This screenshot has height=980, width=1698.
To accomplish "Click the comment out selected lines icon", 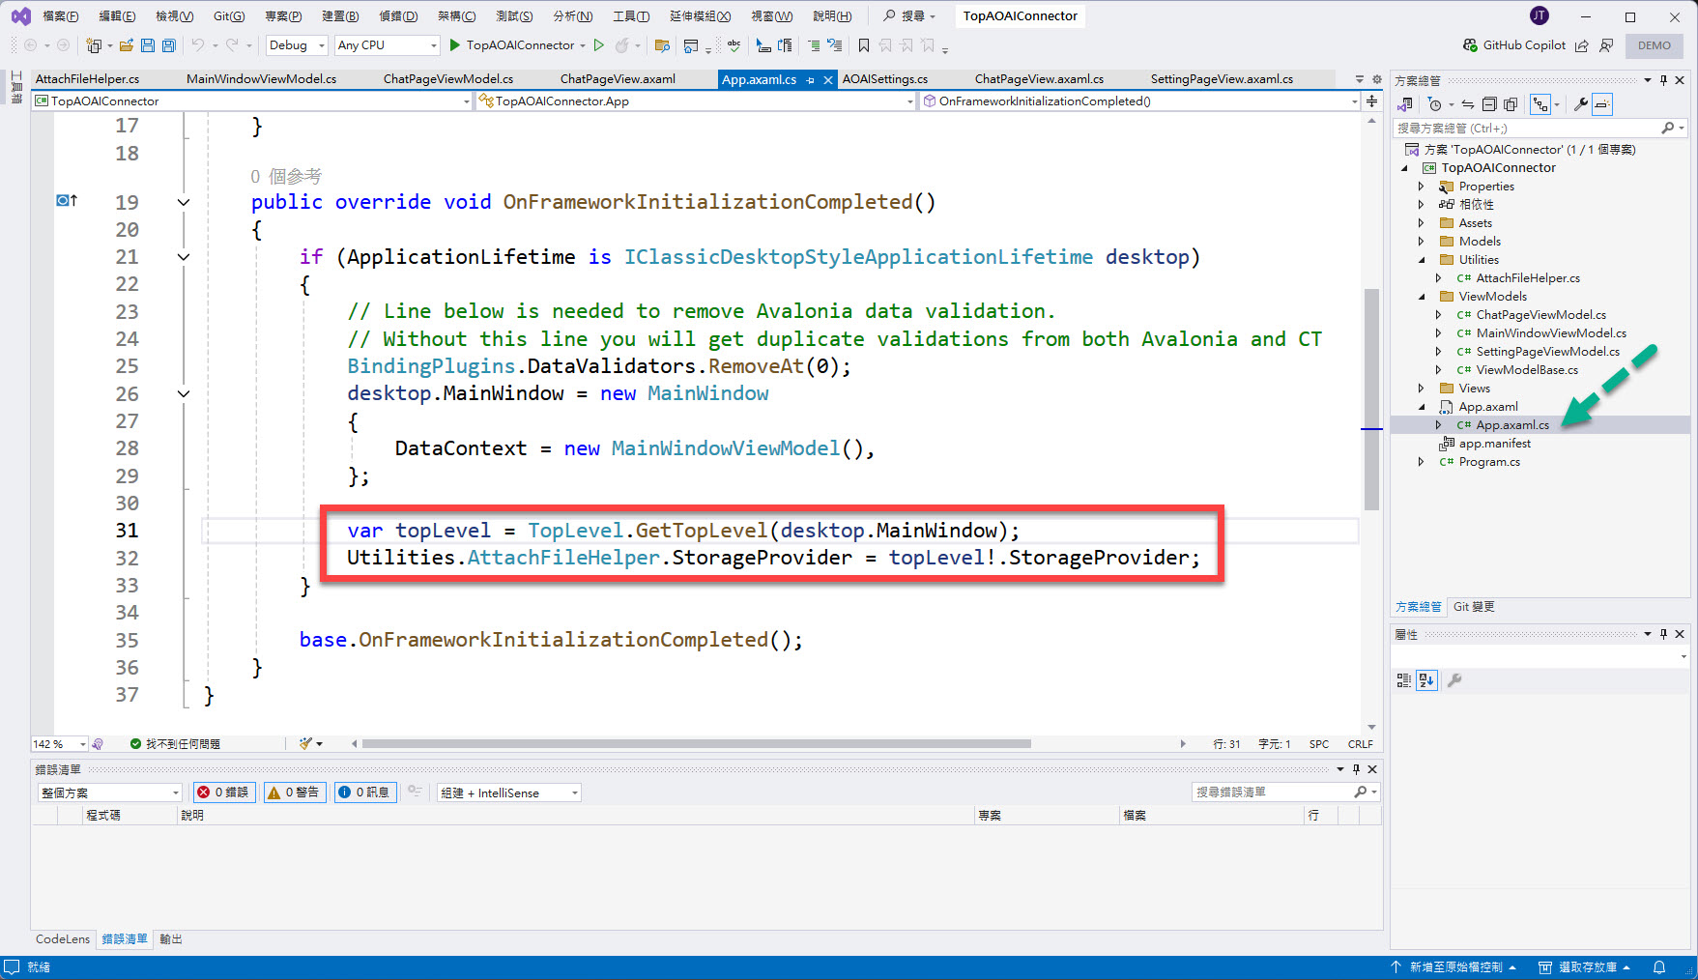I will [x=814, y=45].
